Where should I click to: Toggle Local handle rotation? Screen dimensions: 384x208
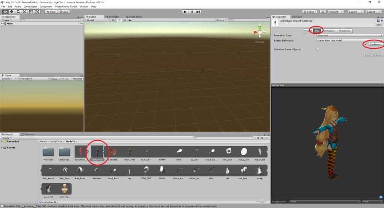64,12
